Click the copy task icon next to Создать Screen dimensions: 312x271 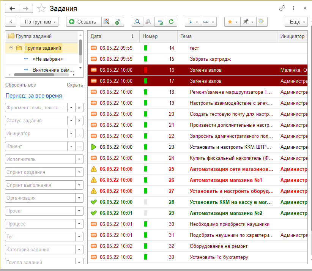click(x=118, y=22)
